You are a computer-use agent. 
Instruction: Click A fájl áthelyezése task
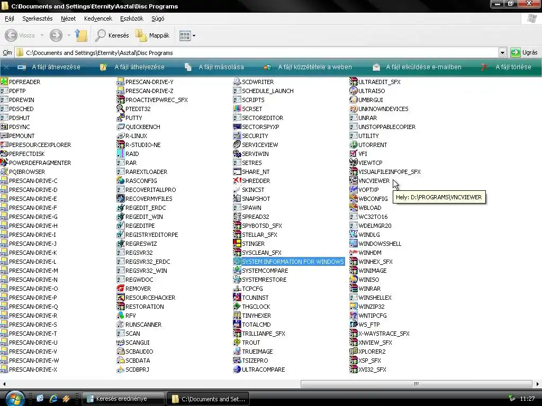click(x=132, y=67)
